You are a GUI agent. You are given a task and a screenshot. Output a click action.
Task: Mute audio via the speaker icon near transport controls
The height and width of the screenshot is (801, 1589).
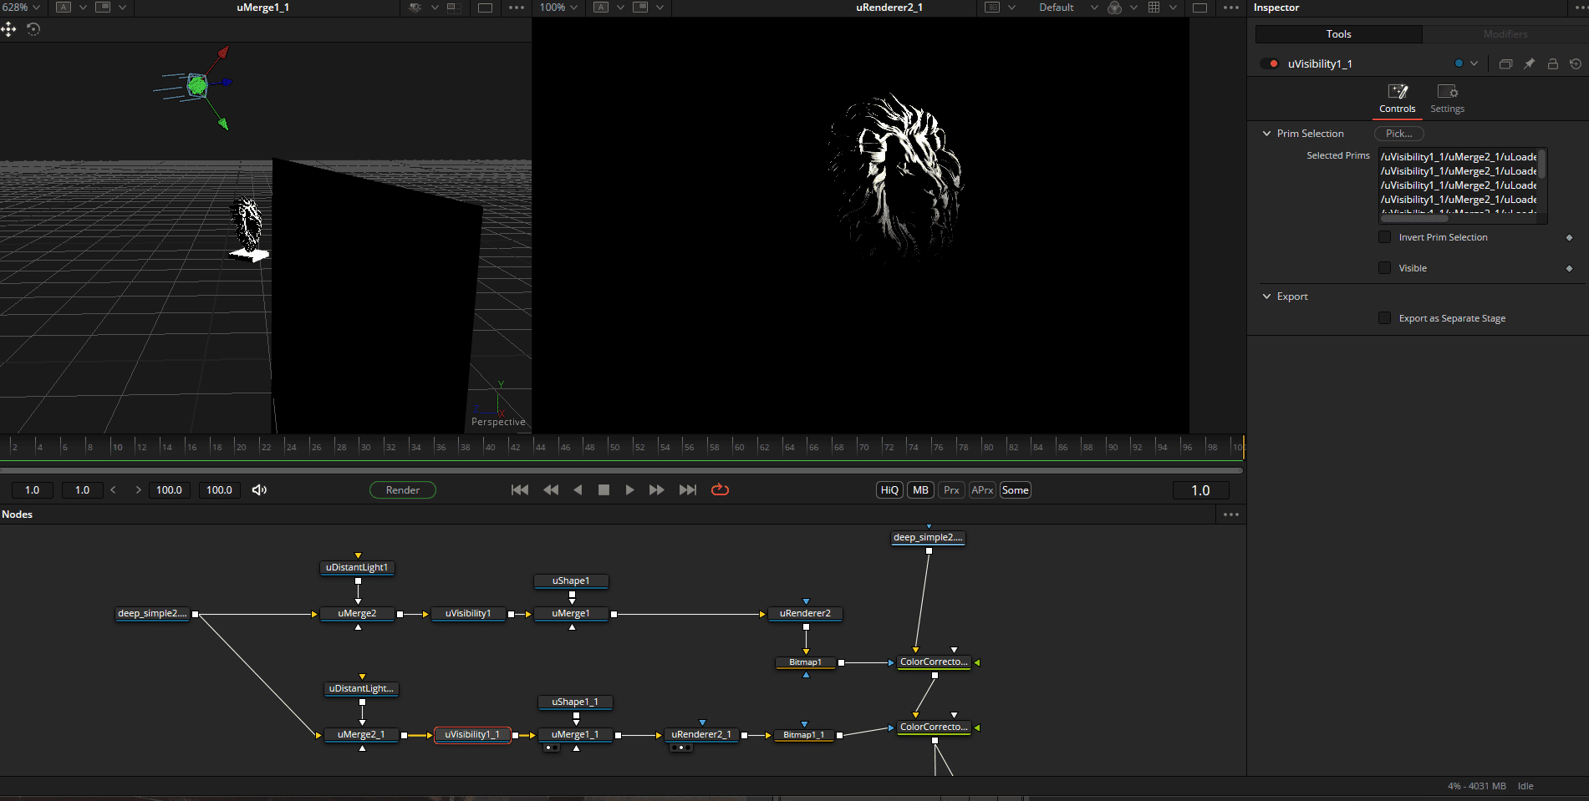[x=258, y=490]
